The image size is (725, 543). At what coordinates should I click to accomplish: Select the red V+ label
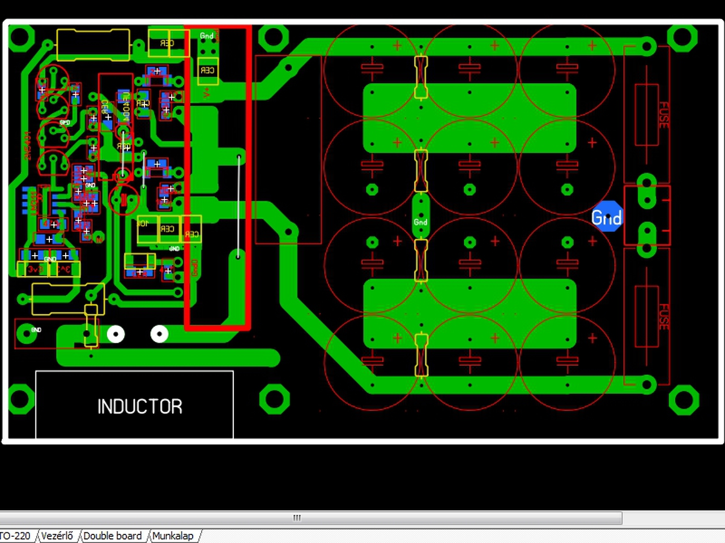coord(207,92)
